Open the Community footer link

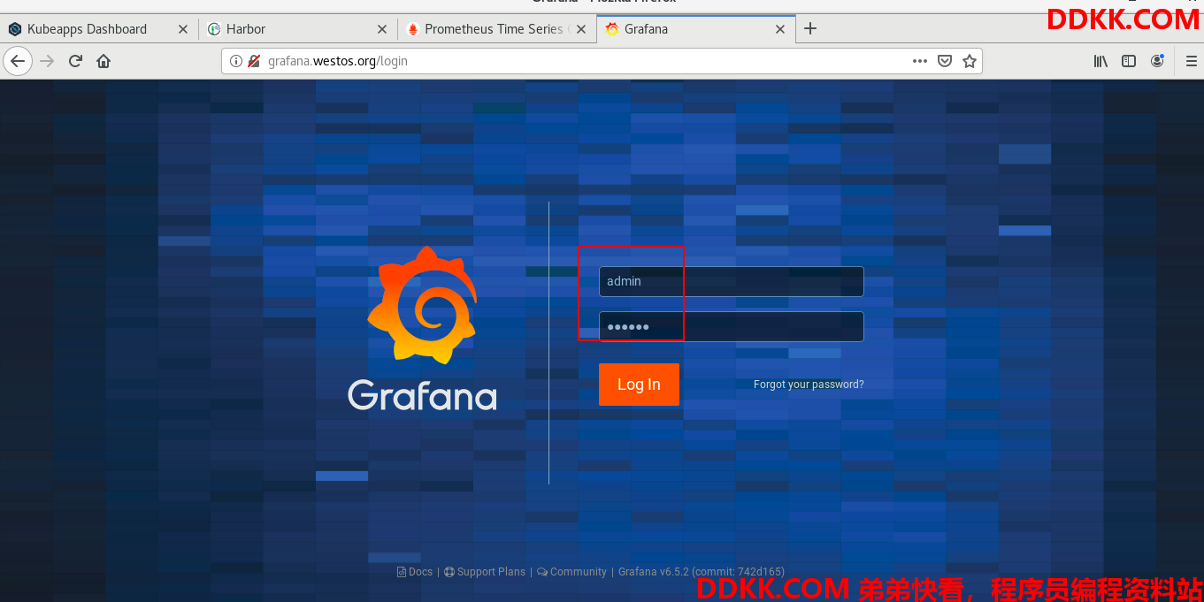[x=571, y=572]
